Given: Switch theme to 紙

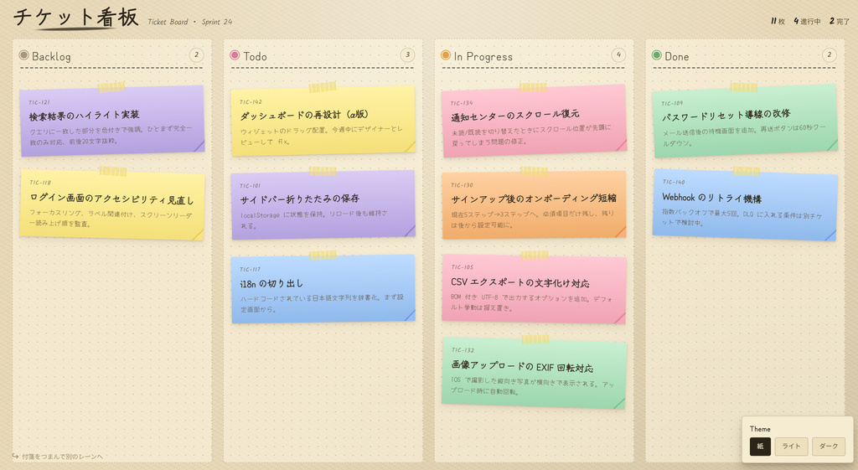Looking at the screenshot, I should point(760,447).
